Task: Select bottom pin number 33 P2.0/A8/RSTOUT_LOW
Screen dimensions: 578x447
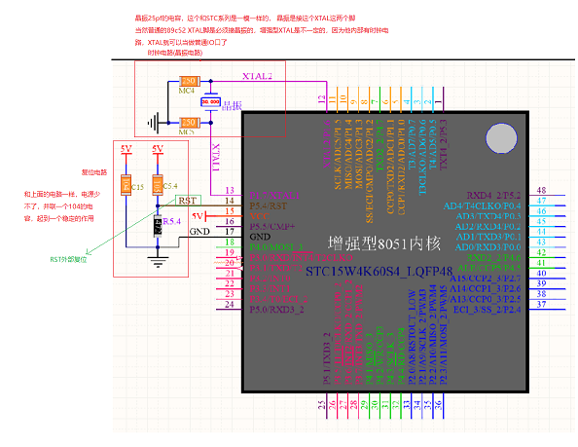Action: pos(412,337)
